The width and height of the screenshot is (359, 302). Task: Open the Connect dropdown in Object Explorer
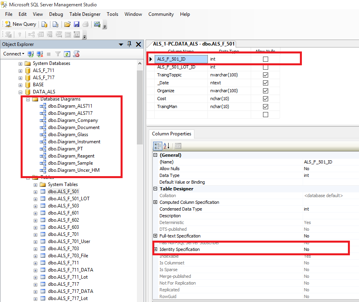click(x=14, y=54)
